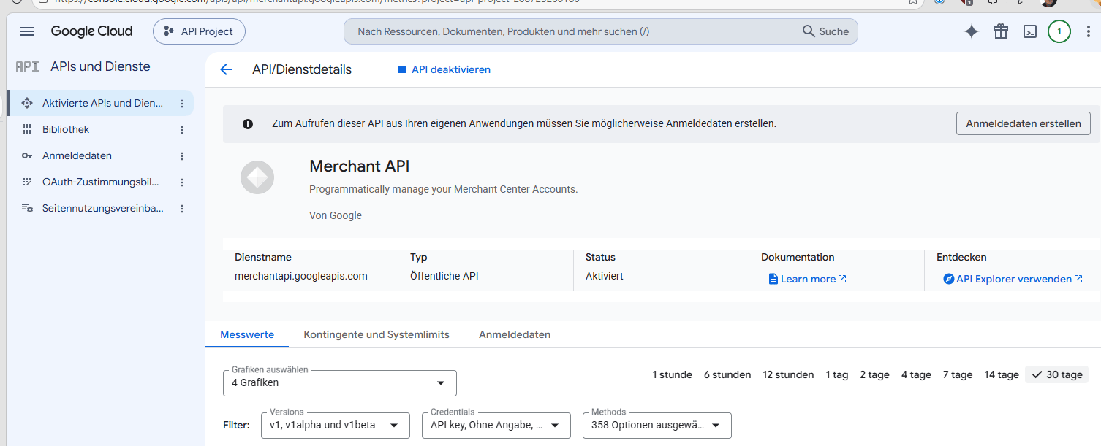Click the Anmeldedaten erstellen button
1101x446 pixels.
coord(1023,123)
